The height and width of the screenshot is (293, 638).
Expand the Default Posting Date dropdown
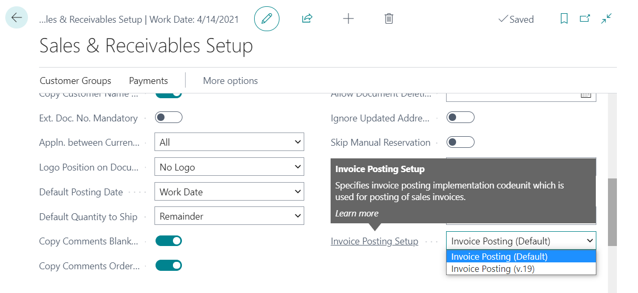229,192
